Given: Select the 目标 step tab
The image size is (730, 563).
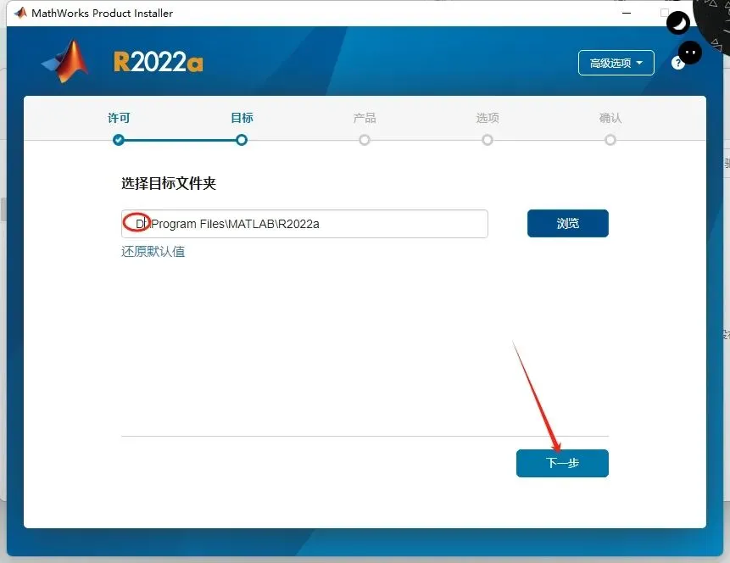Looking at the screenshot, I should pos(242,118).
